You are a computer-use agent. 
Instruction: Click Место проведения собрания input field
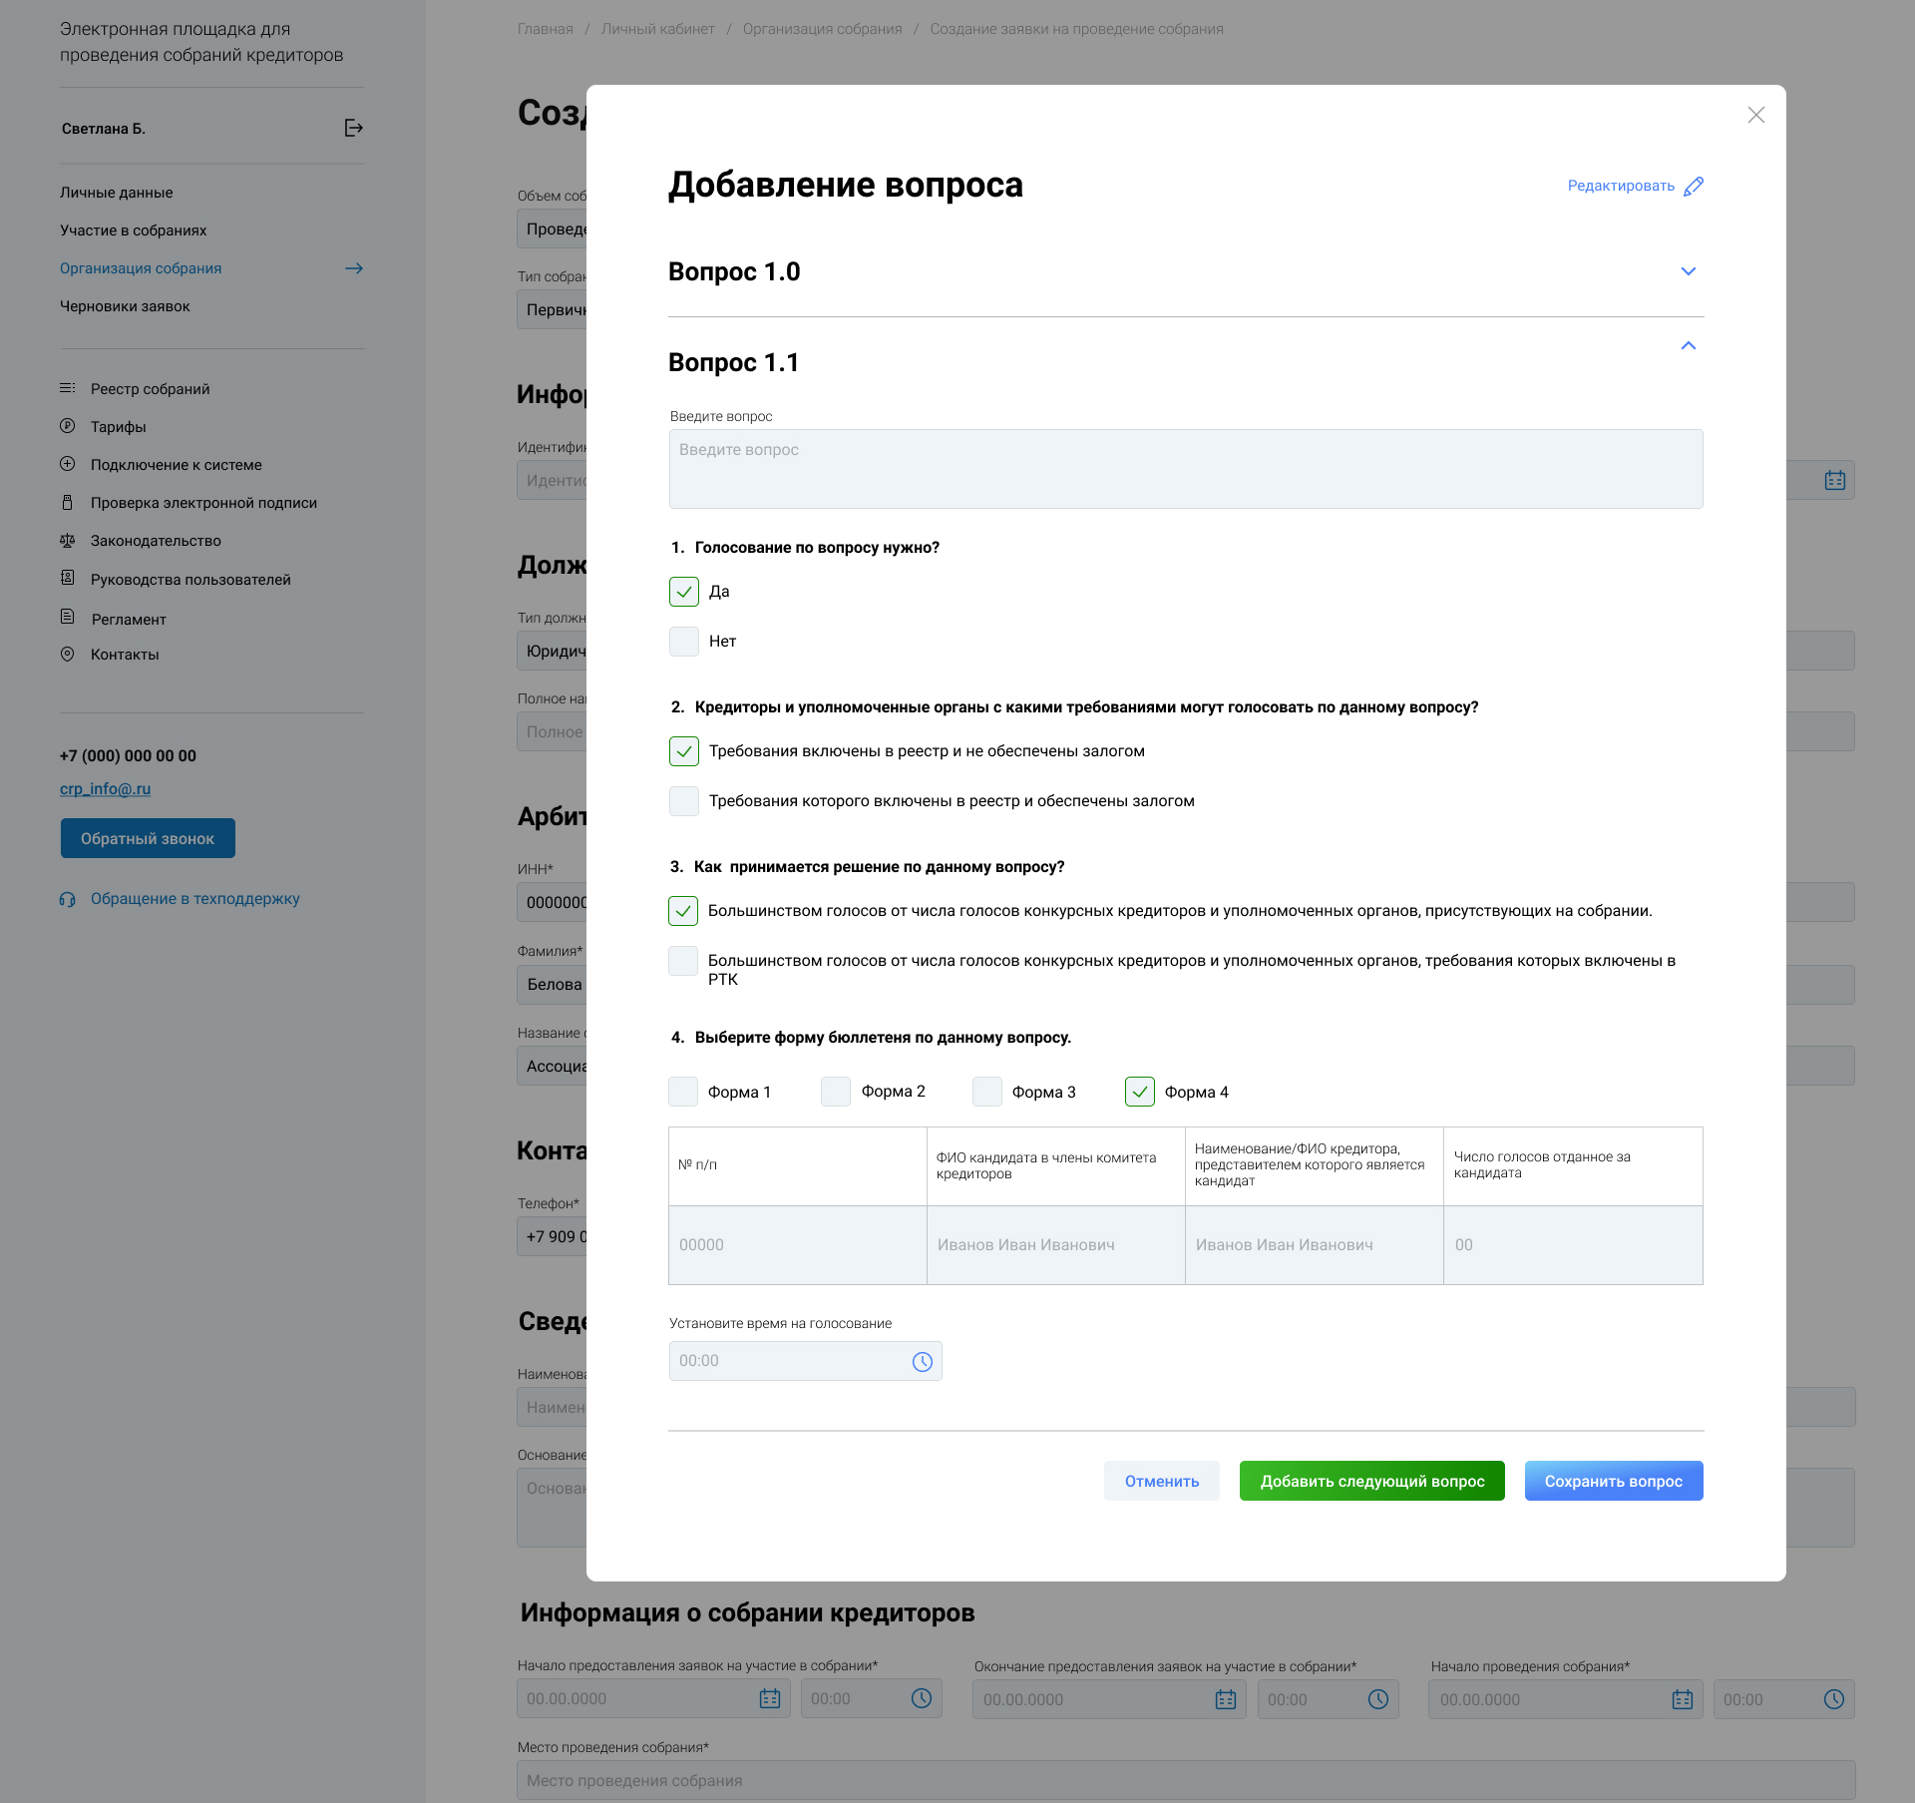pos(1186,1780)
